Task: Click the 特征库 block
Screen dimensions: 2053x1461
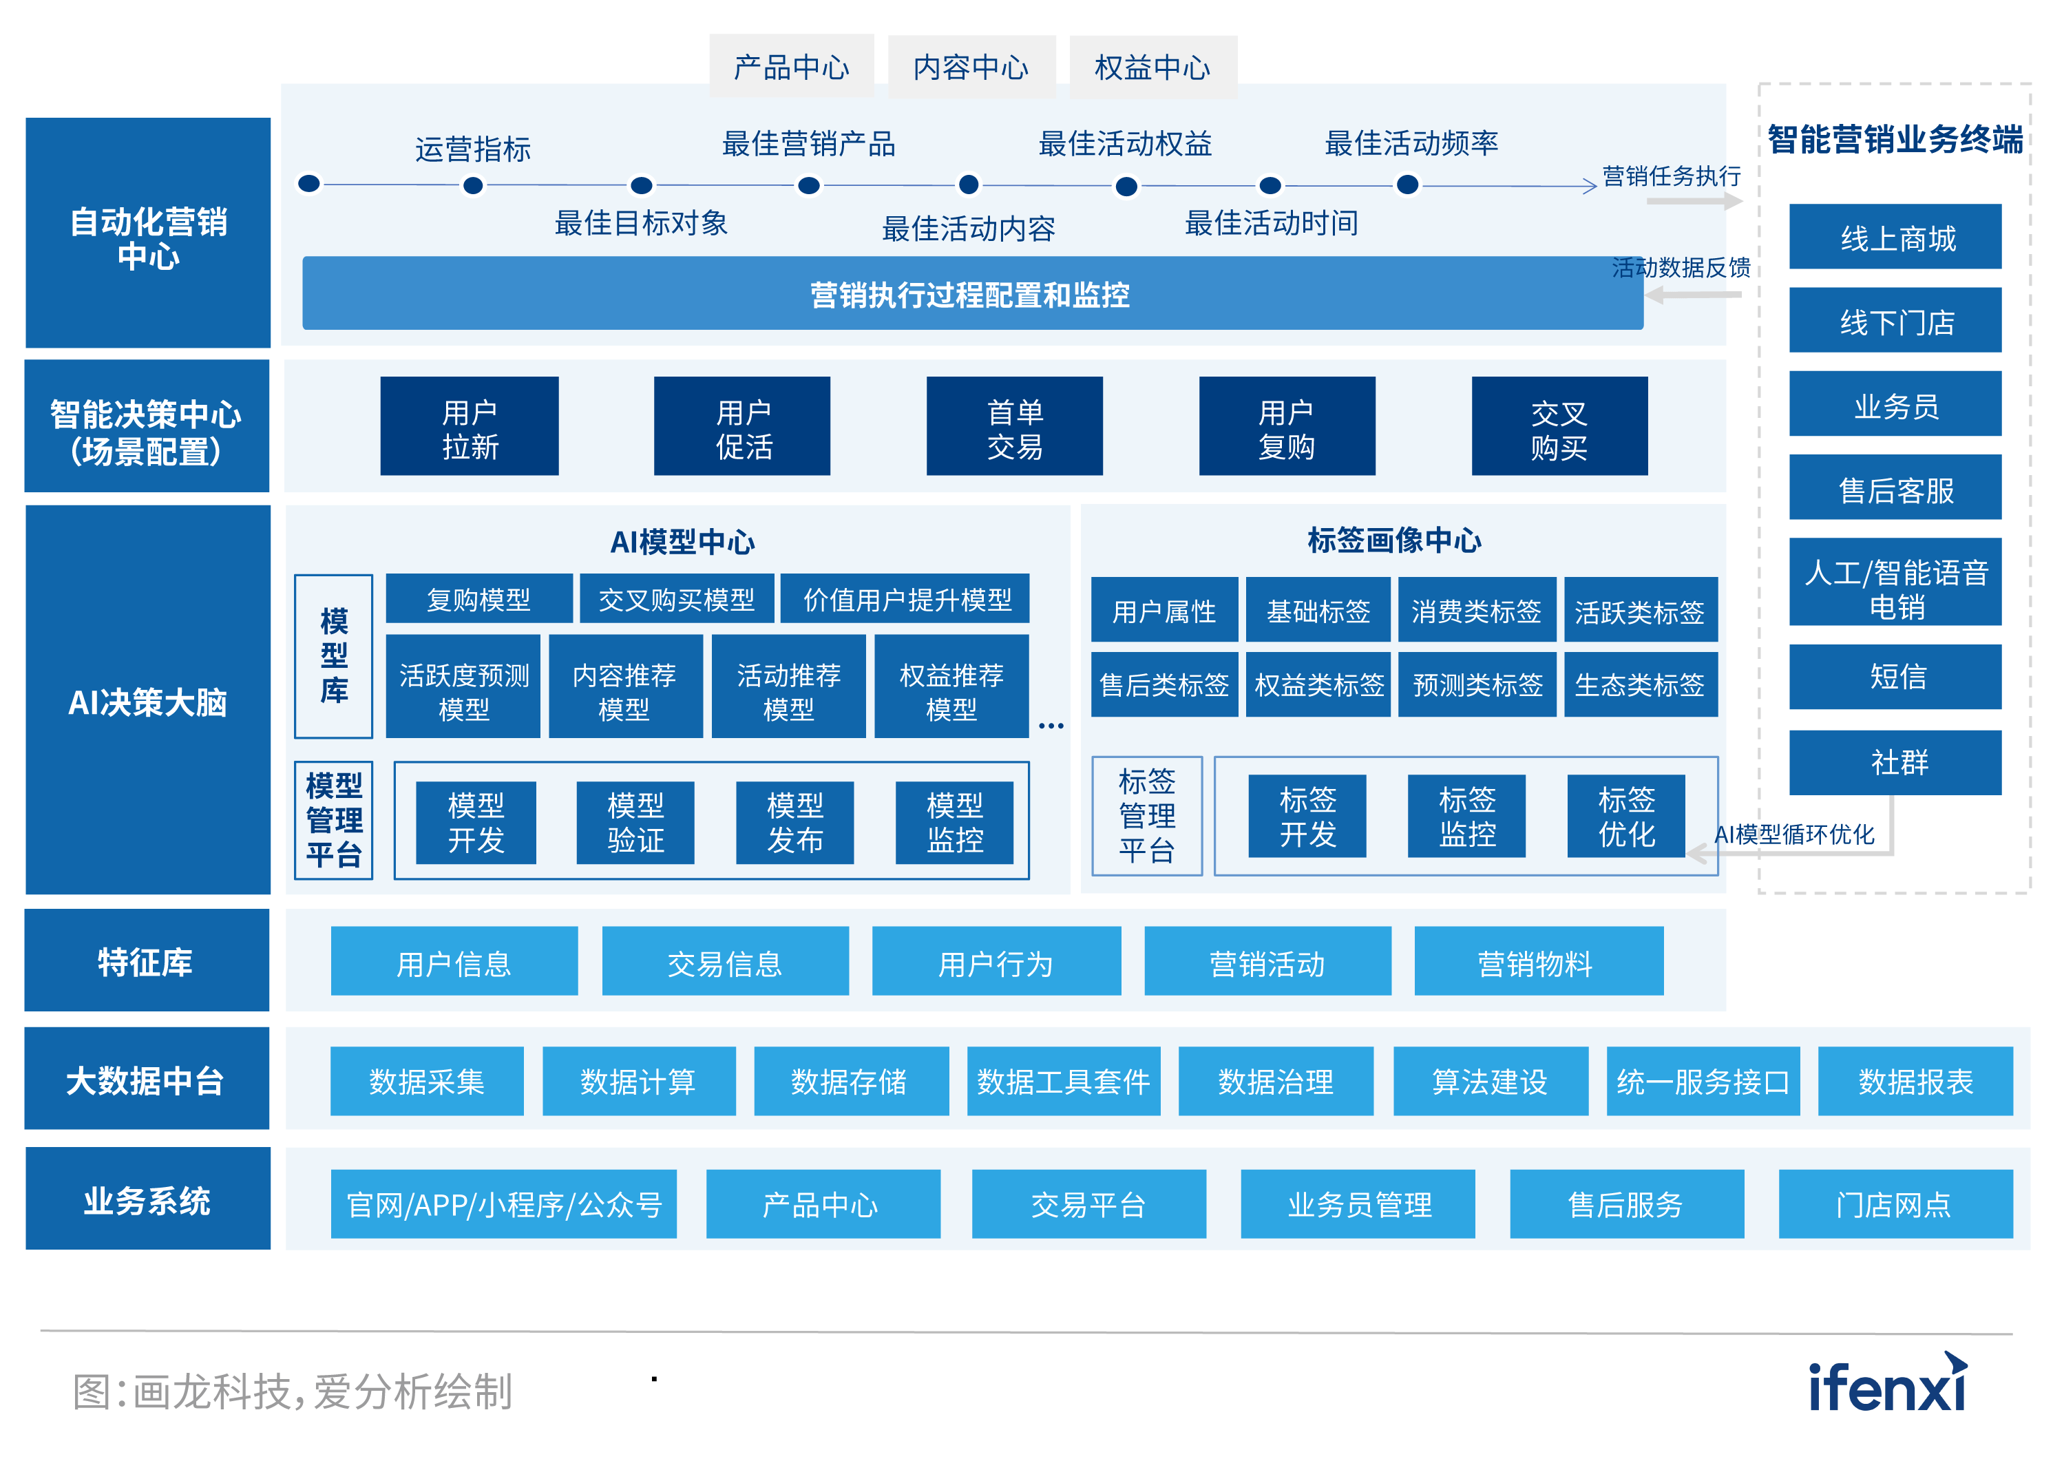Action: 147,959
